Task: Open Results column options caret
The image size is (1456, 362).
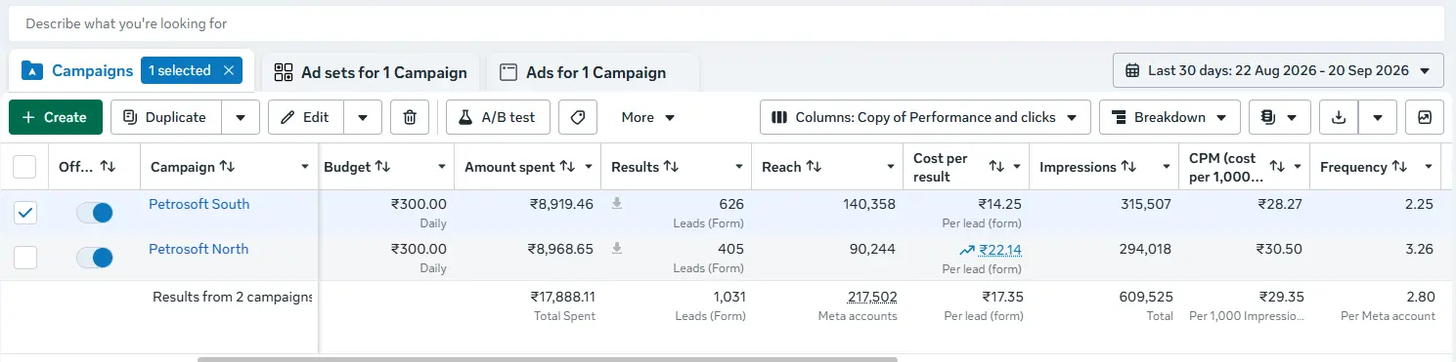Action: click(x=739, y=167)
